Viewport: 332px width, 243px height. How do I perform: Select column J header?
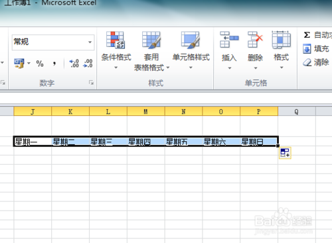33,111
